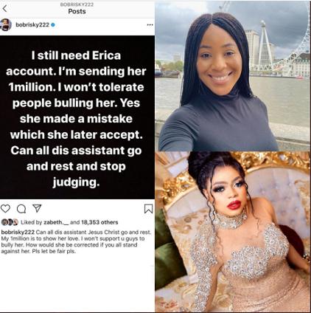Tap the back arrow at top left
The width and height of the screenshot is (311, 313).
tap(4, 9)
